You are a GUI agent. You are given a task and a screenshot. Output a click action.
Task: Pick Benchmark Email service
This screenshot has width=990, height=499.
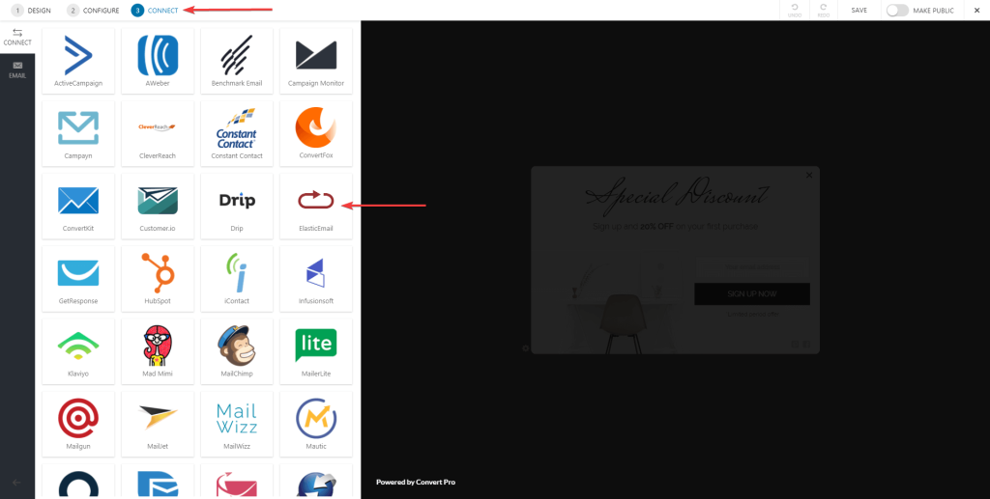click(237, 61)
